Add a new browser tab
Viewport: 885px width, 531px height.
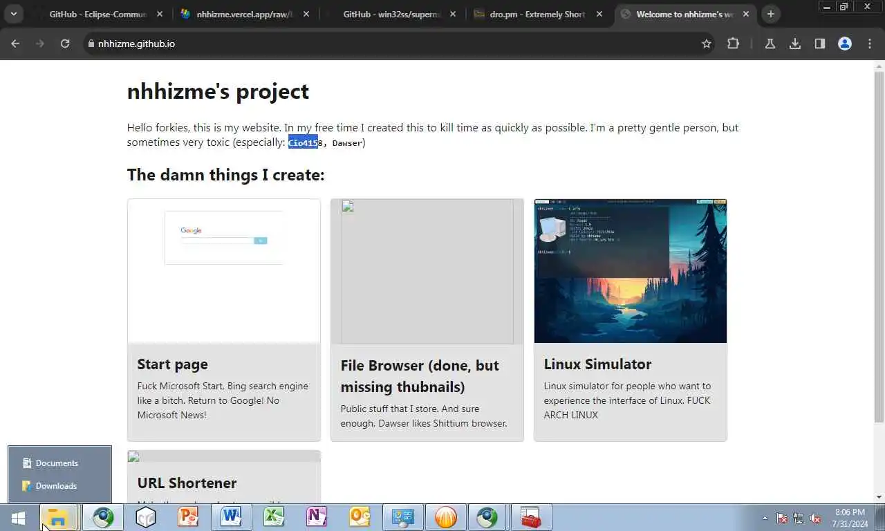coord(771,14)
